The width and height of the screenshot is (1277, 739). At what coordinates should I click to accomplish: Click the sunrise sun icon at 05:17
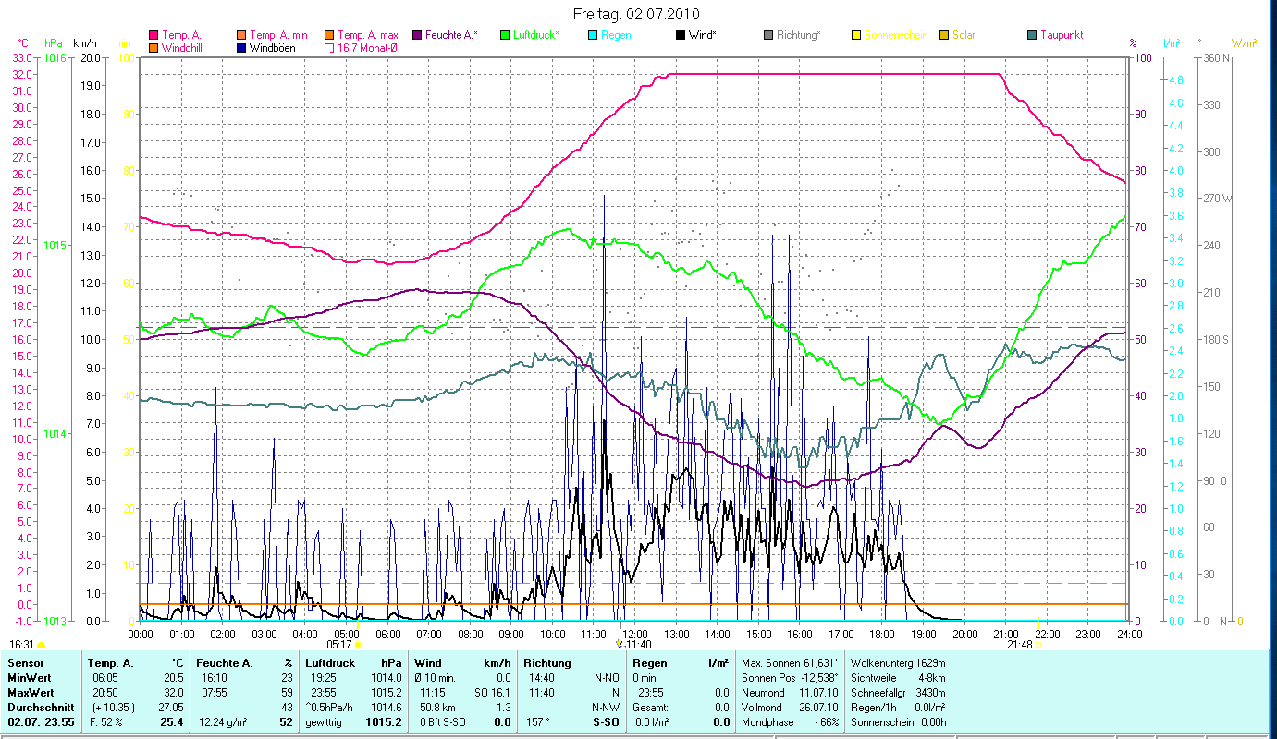(357, 645)
